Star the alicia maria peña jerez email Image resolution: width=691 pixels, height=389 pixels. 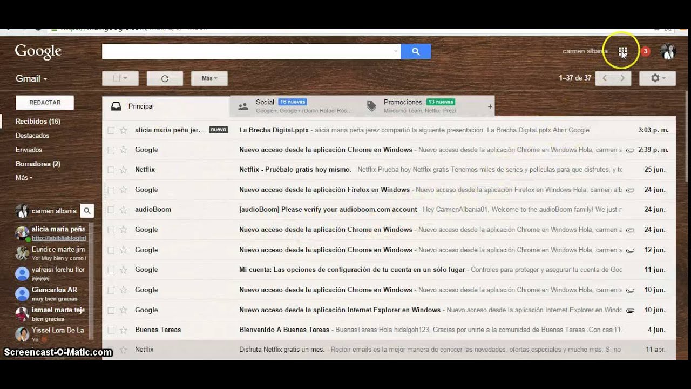[123, 130]
